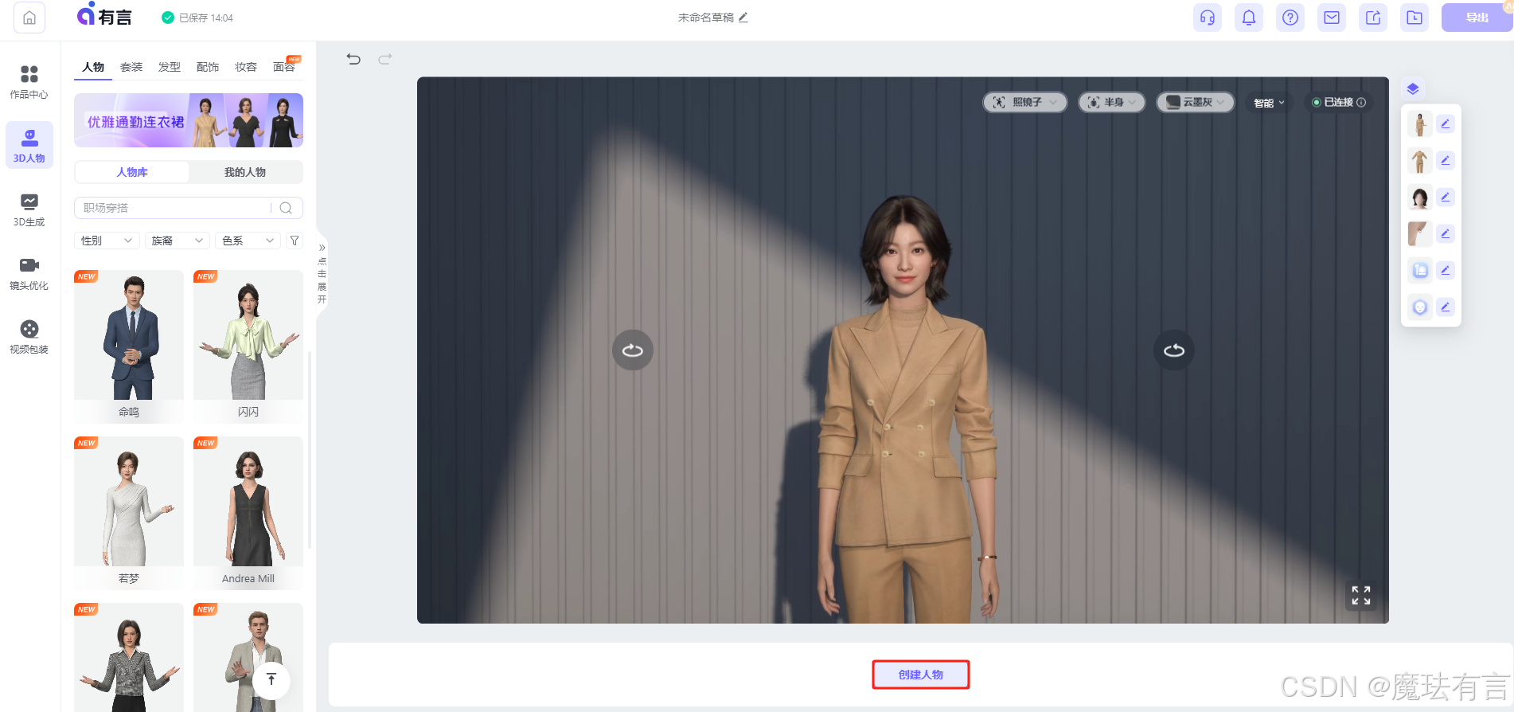Click the share icon in header
Image resolution: width=1514 pixels, height=712 pixels.
(1373, 18)
